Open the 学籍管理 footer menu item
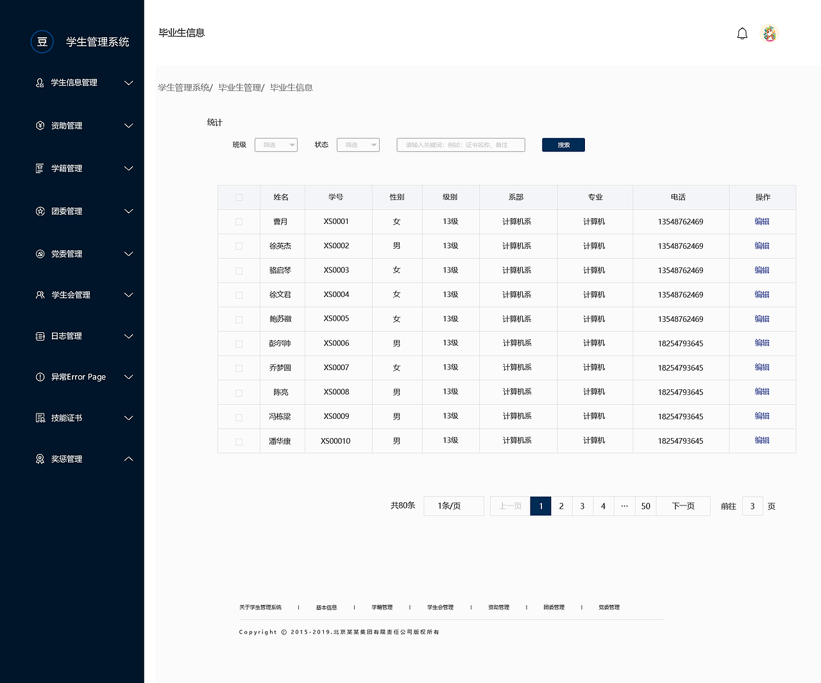The height and width of the screenshot is (683, 821). pos(382,607)
